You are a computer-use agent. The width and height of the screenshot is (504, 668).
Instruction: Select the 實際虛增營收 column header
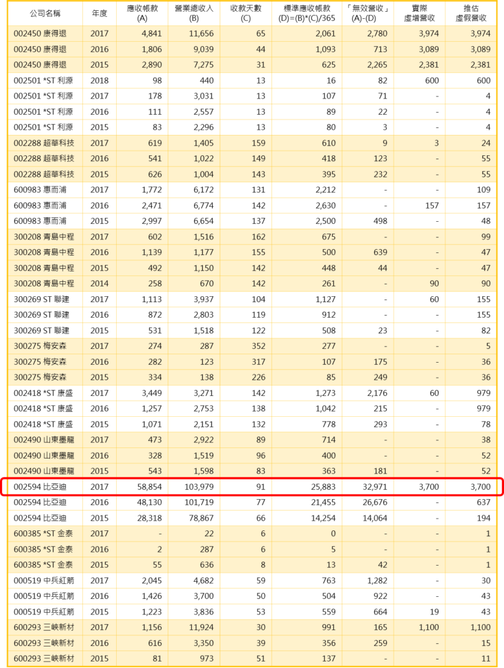pos(419,13)
